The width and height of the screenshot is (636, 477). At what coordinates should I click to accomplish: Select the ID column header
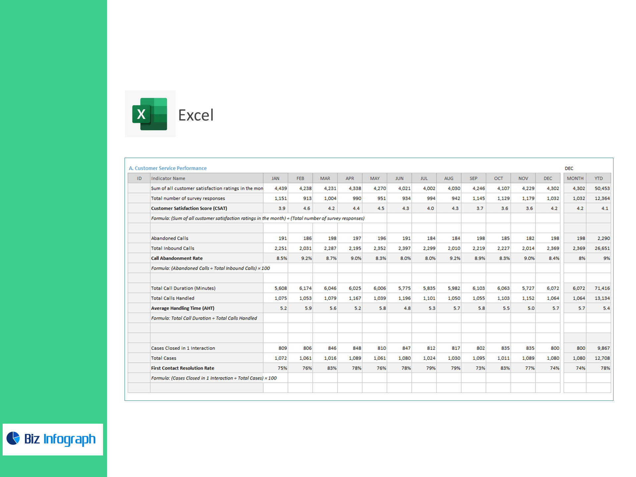pos(139,178)
